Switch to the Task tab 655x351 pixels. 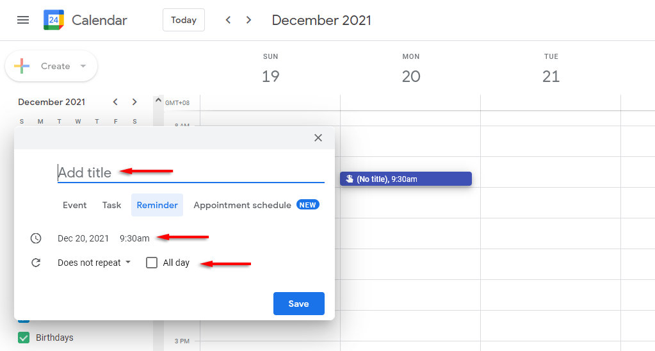(111, 205)
